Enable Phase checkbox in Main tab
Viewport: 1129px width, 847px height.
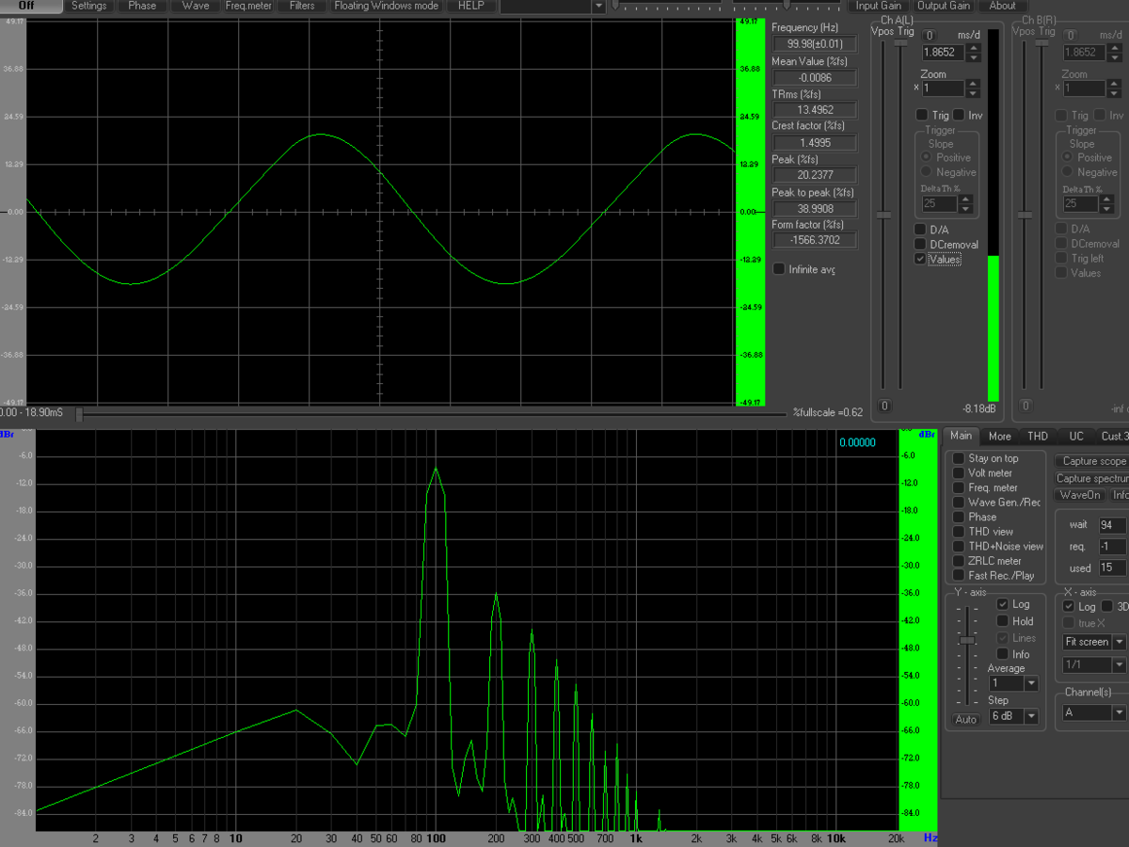(x=959, y=517)
